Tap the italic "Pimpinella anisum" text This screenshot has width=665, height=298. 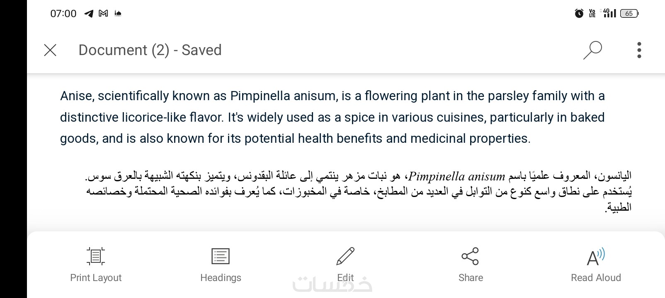pyautogui.click(x=456, y=177)
